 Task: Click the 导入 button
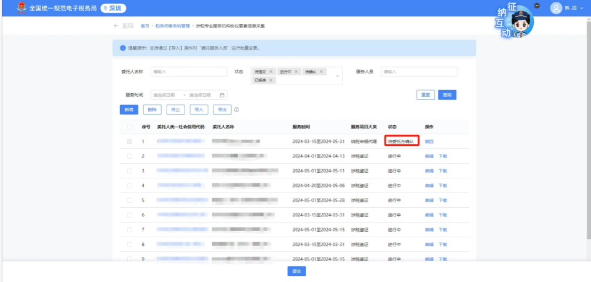click(199, 110)
